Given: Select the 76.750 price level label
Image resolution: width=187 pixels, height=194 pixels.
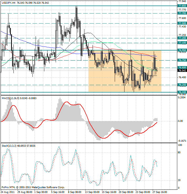Looking at the screenshot, I should point(182,60).
